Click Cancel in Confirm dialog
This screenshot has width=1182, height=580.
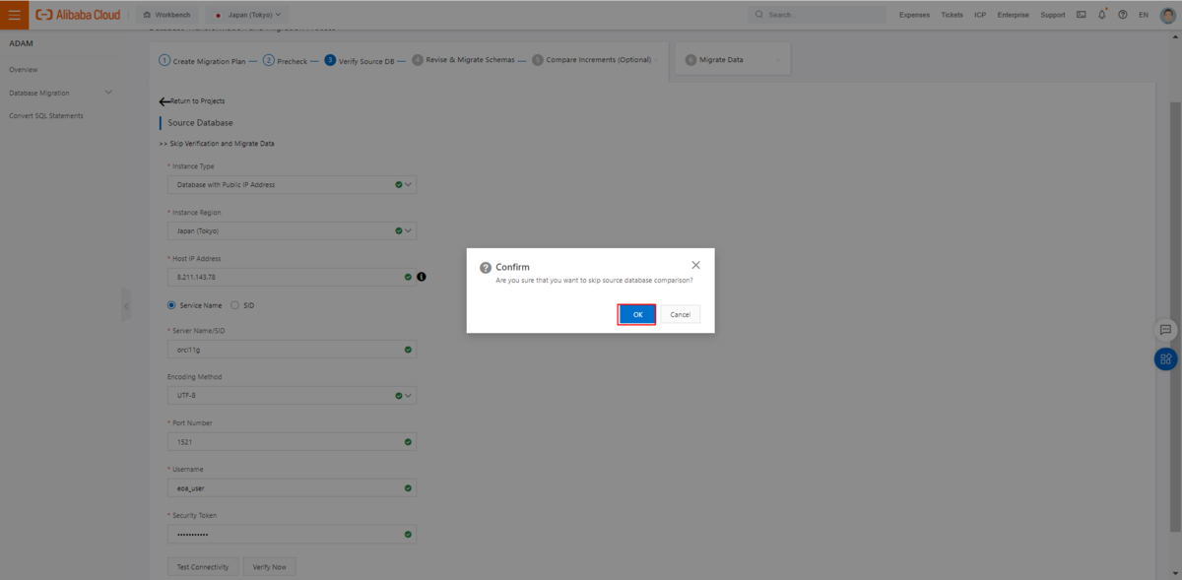(x=680, y=314)
